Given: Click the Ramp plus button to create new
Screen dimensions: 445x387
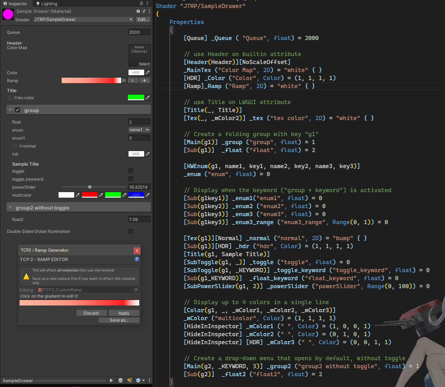Looking at the screenshot, I should (145, 80).
